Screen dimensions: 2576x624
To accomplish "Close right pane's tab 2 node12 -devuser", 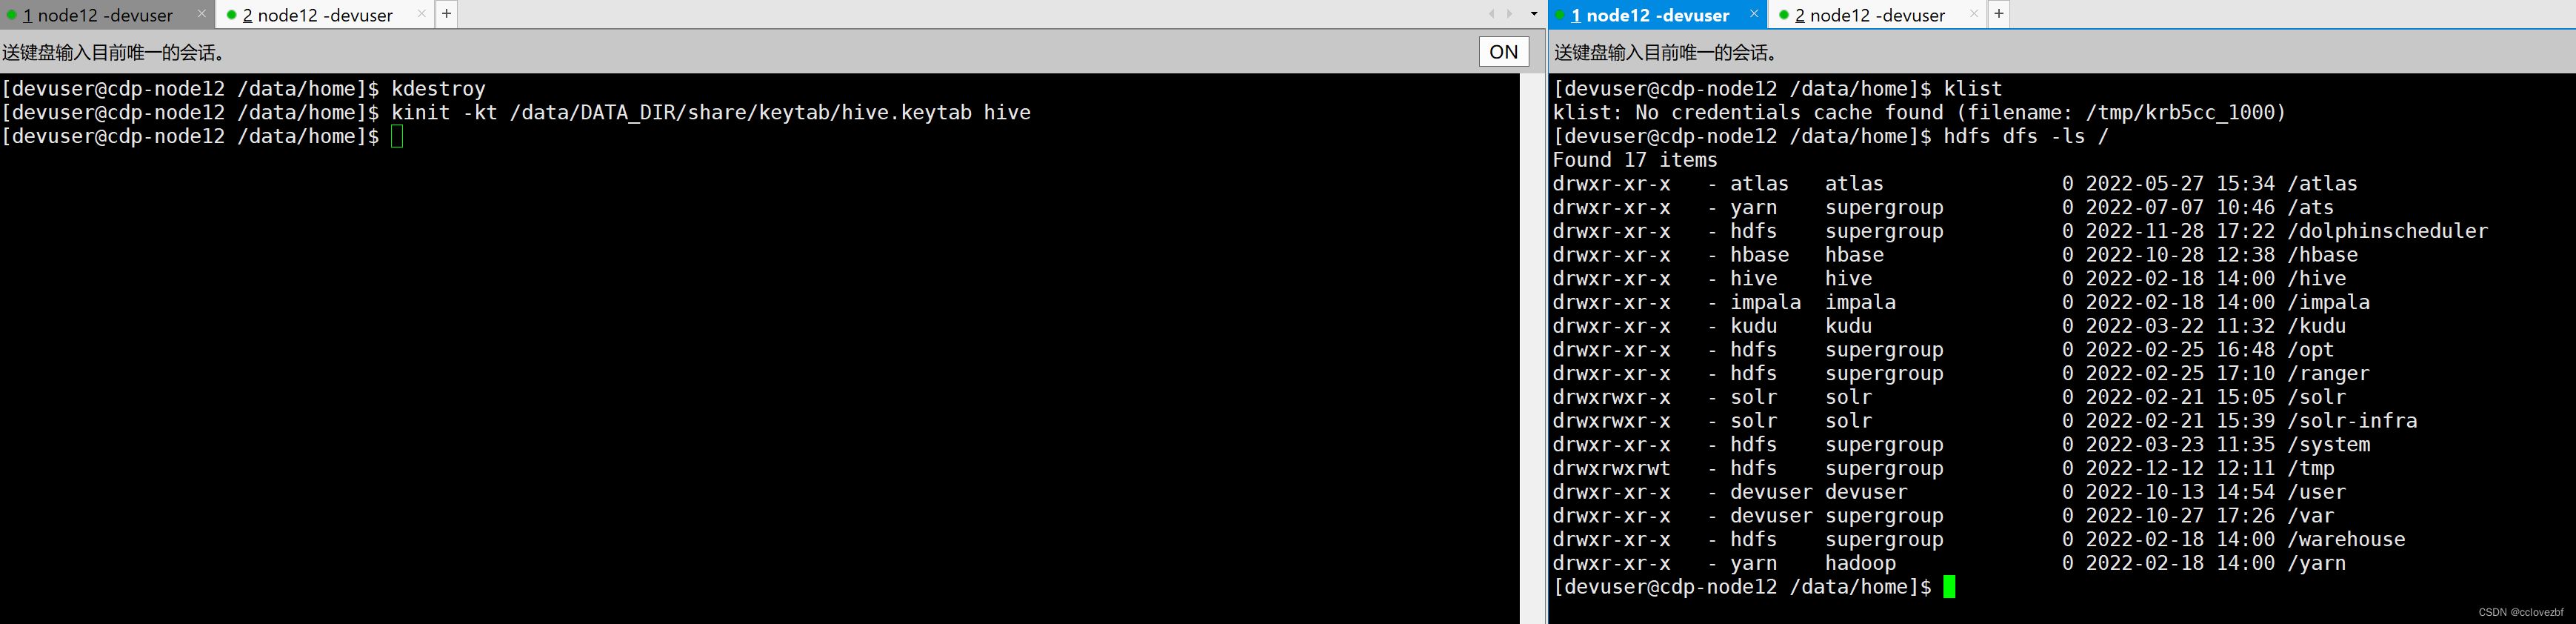I will (x=1973, y=14).
